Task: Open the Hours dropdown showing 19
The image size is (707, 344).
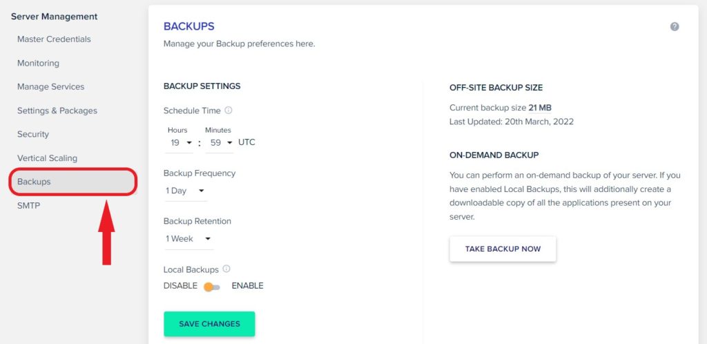Action: [179, 143]
